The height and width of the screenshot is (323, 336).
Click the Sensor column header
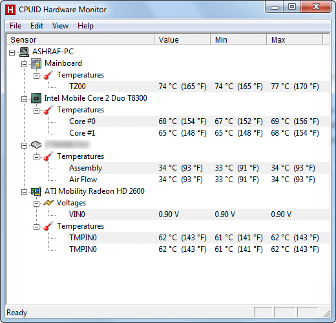tap(80, 39)
